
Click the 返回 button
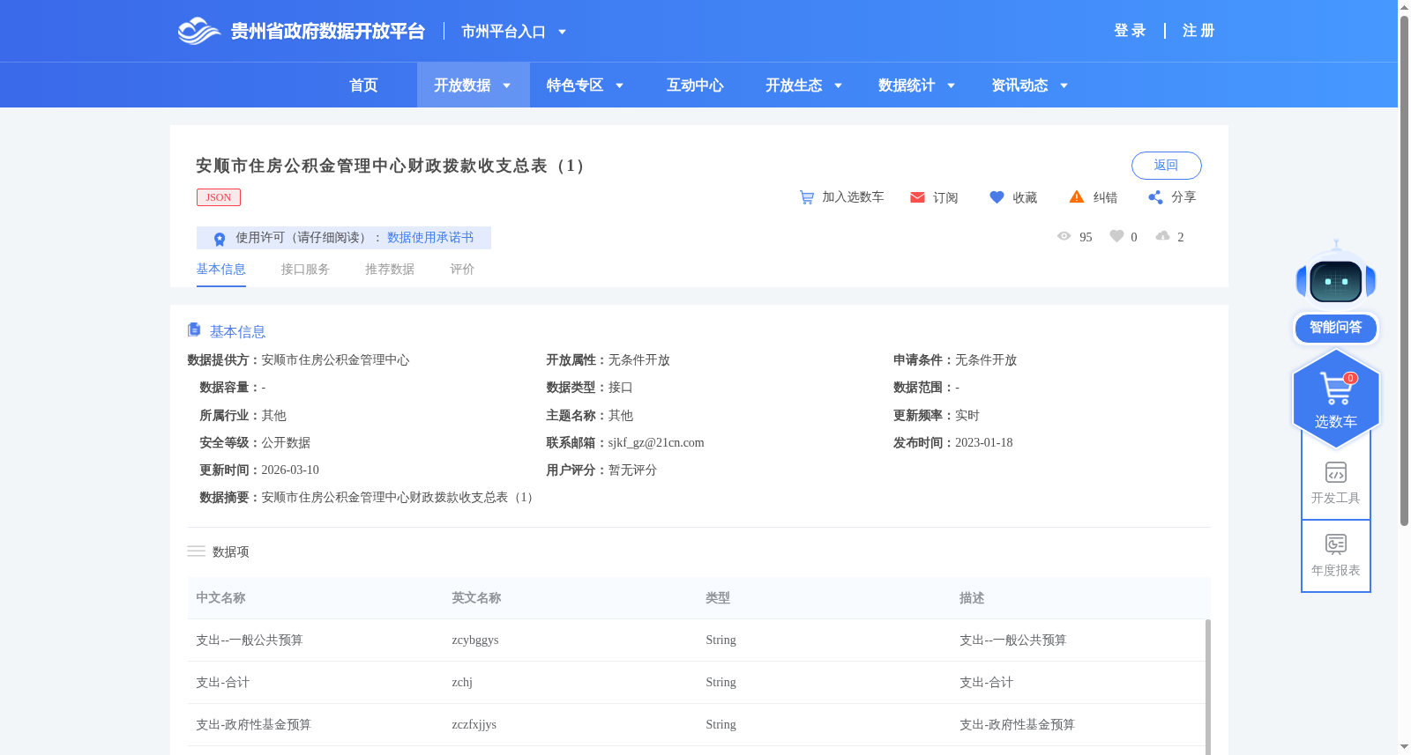[x=1166, y=166]
